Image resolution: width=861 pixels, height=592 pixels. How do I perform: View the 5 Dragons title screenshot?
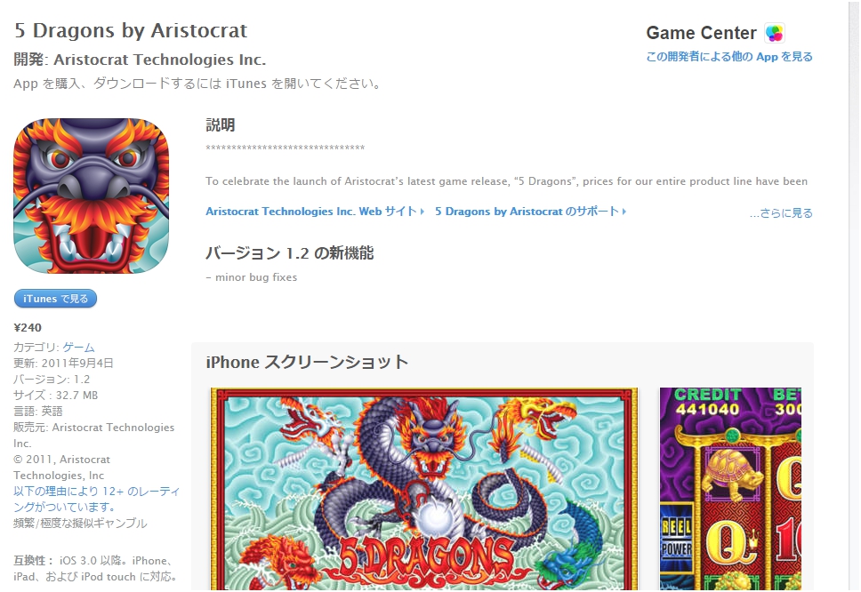[424, 489]
